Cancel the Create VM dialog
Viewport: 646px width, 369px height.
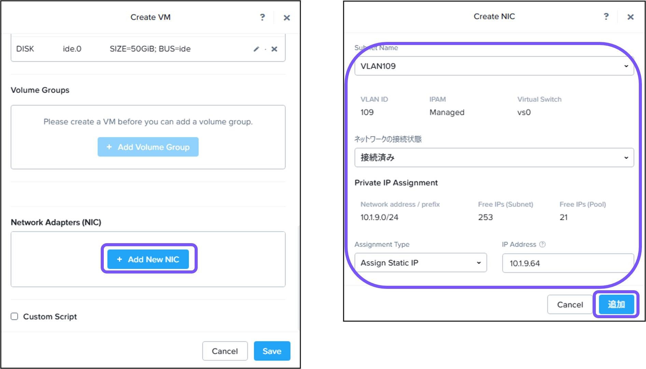coord(225,351)
